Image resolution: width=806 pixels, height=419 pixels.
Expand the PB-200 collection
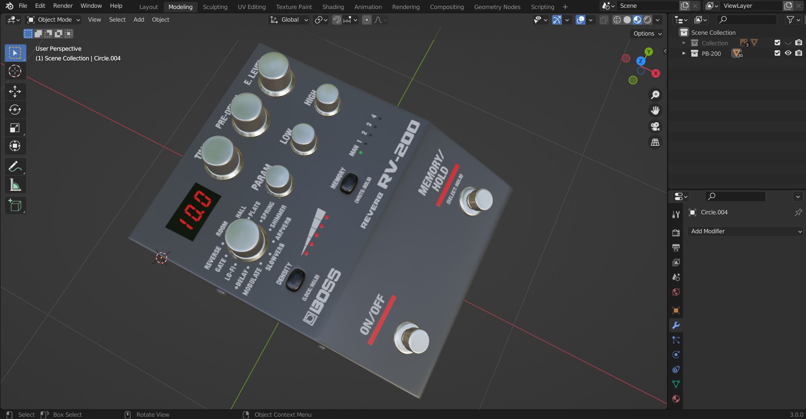(x=684, y=53)
